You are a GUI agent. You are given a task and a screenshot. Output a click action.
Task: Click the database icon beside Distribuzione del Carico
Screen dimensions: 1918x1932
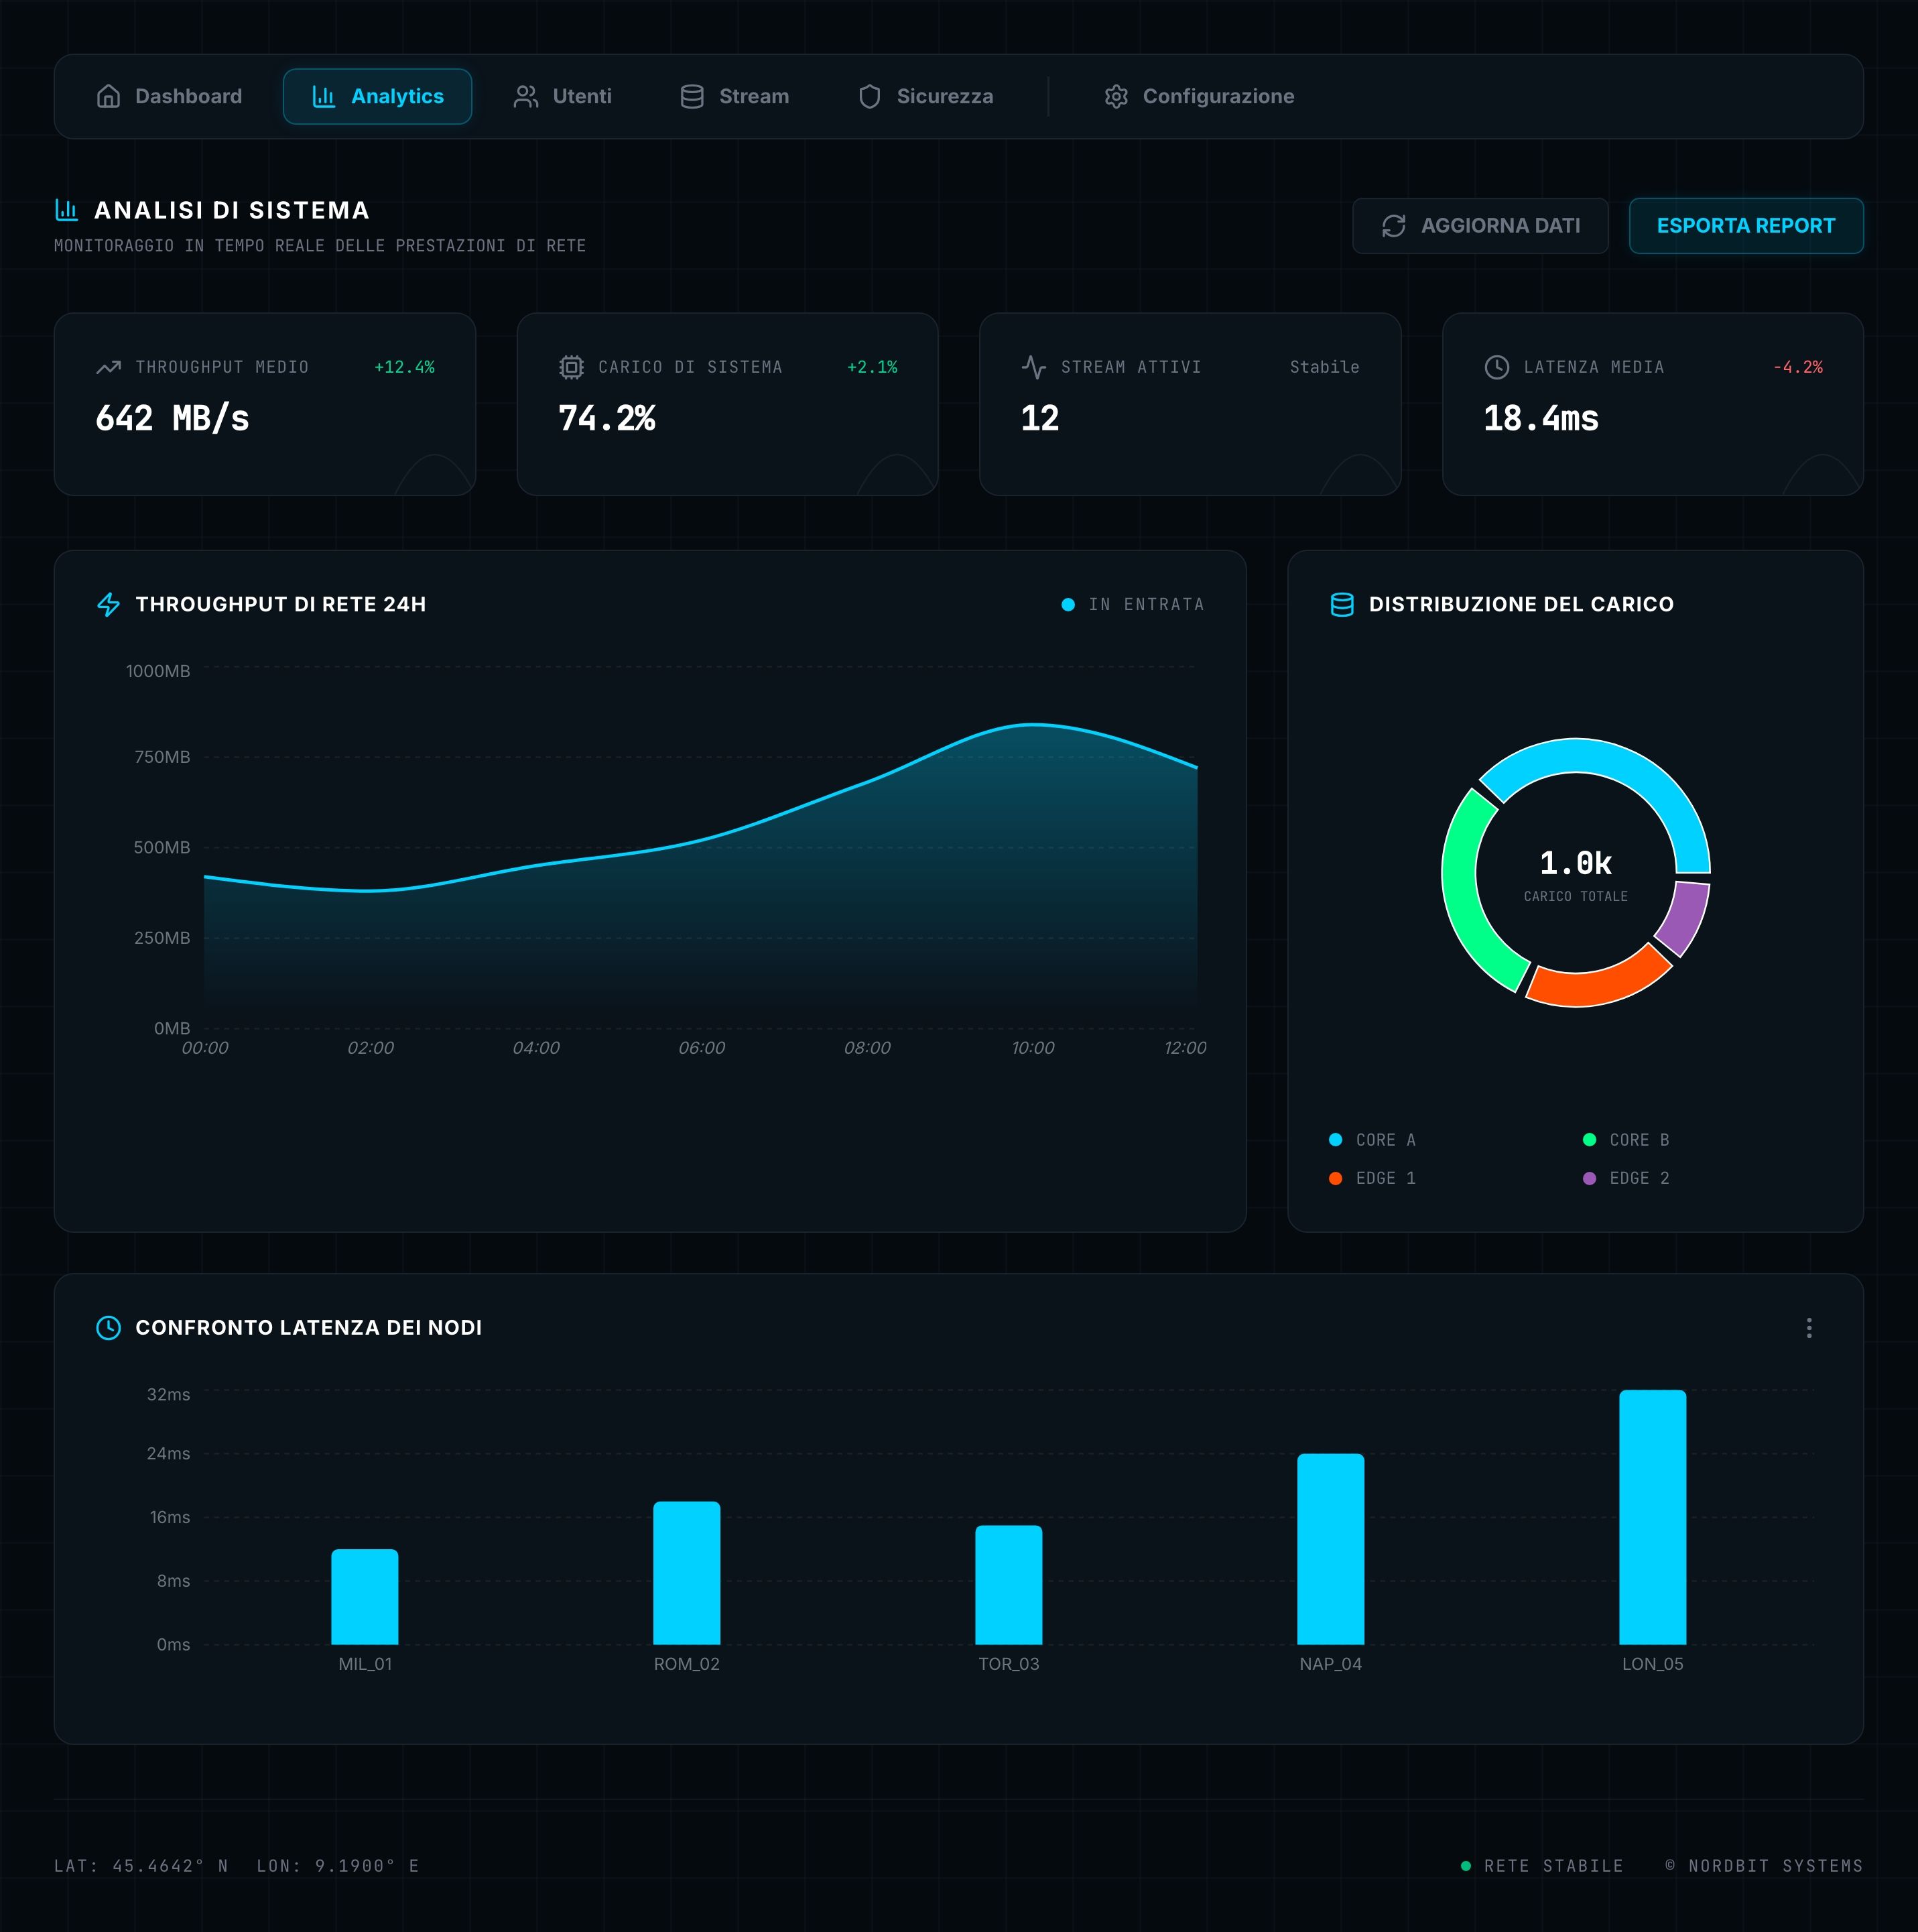[1341, 604]
